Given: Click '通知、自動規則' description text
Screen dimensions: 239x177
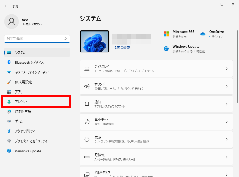Looking at the screenshot, I should tap(104, 124).
